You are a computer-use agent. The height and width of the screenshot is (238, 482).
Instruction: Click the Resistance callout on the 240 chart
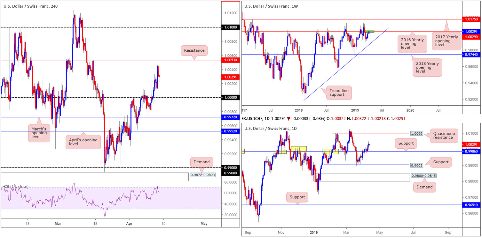pos(194,50)
